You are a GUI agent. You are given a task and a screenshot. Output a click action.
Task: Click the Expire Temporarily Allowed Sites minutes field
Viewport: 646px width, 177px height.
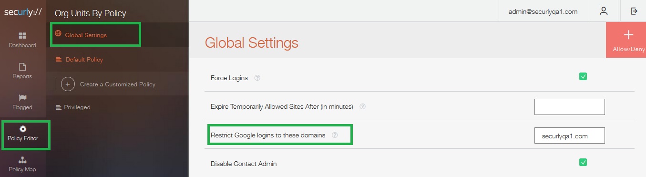click(x=570, y=107)
